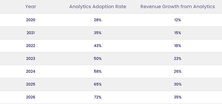222x104 pixels.
Task: Select the Analytics Adoption Rate header
Action: click(x=98, y=7)
